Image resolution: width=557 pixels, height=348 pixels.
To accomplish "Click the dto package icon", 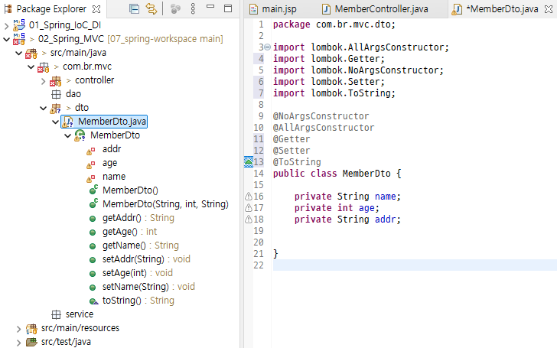I will point(55,108).
